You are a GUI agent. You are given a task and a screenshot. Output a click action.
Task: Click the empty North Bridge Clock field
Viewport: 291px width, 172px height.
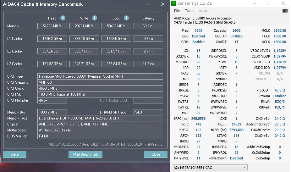[148, 100]
